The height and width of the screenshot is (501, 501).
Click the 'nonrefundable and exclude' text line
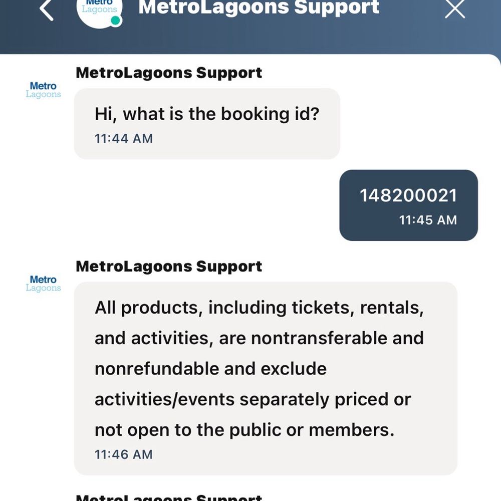tap(210, 369)
